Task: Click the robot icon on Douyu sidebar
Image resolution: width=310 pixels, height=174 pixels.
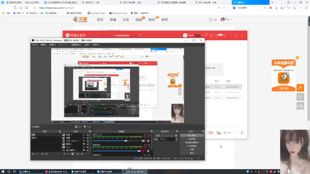Action: (300, 106)
